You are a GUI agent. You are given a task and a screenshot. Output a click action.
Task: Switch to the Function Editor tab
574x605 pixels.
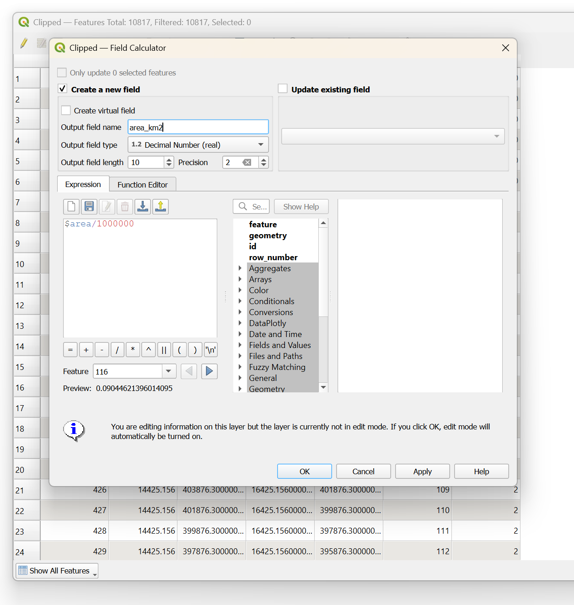tap(142, 185)
